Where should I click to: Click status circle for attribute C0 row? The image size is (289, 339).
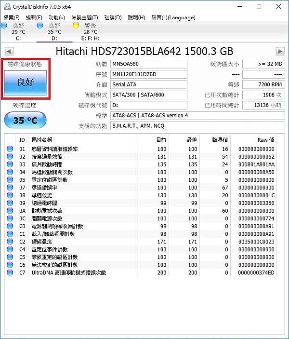[10, 226]
